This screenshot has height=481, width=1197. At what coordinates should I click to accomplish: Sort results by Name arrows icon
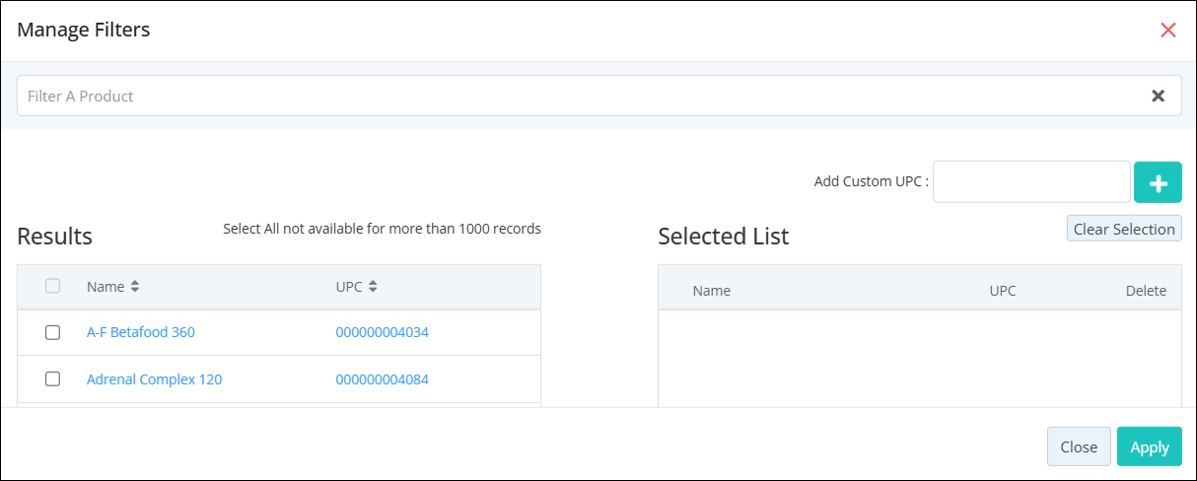[135, 287]
